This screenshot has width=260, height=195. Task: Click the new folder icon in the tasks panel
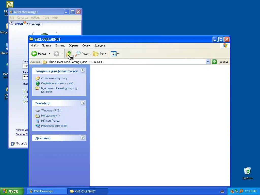[38, 78]
